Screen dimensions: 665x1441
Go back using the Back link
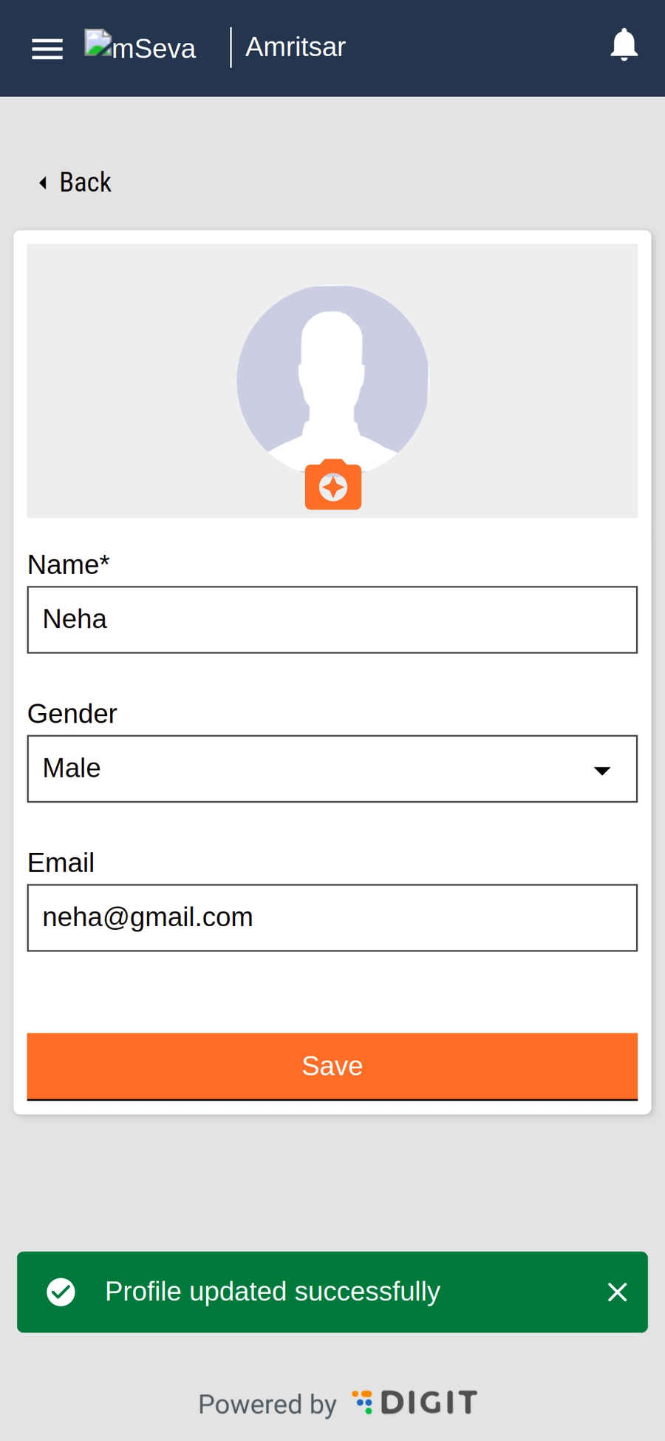coord(86,183)
